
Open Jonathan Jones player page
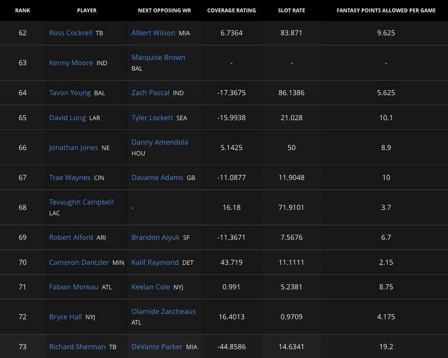[74, 148]
